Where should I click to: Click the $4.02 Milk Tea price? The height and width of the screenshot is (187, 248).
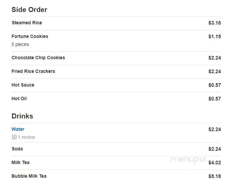[215, 163]
